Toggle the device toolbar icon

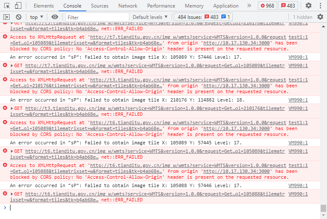point(18,5)
